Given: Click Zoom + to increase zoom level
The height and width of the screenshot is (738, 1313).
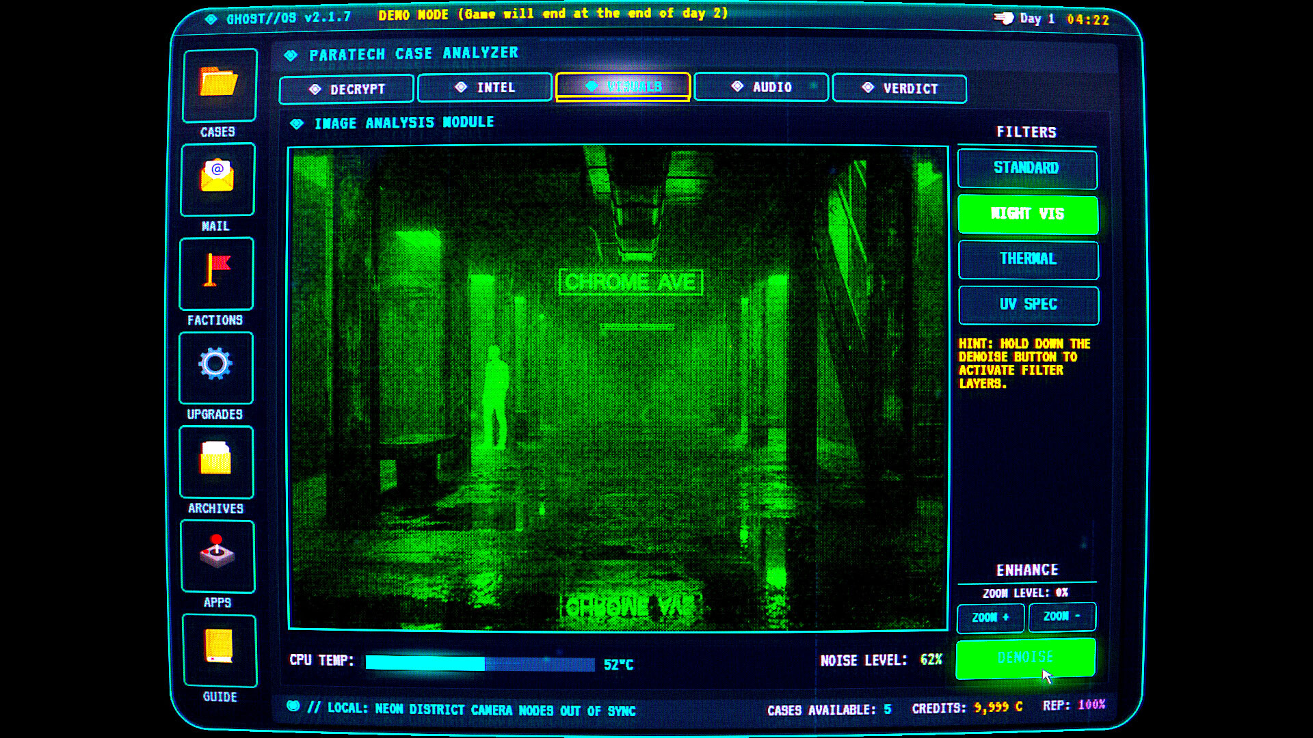Looking at the screenshot, I should coord(991,617).
